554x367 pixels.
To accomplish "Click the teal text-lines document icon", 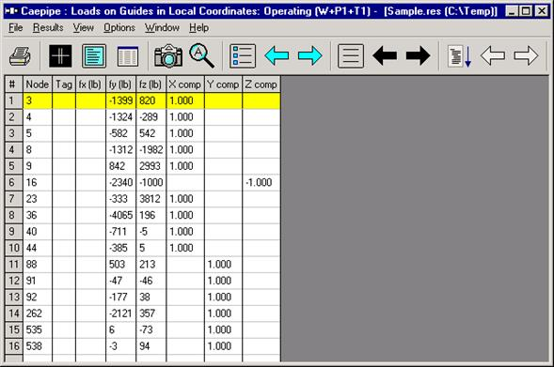I will point(94,55).
